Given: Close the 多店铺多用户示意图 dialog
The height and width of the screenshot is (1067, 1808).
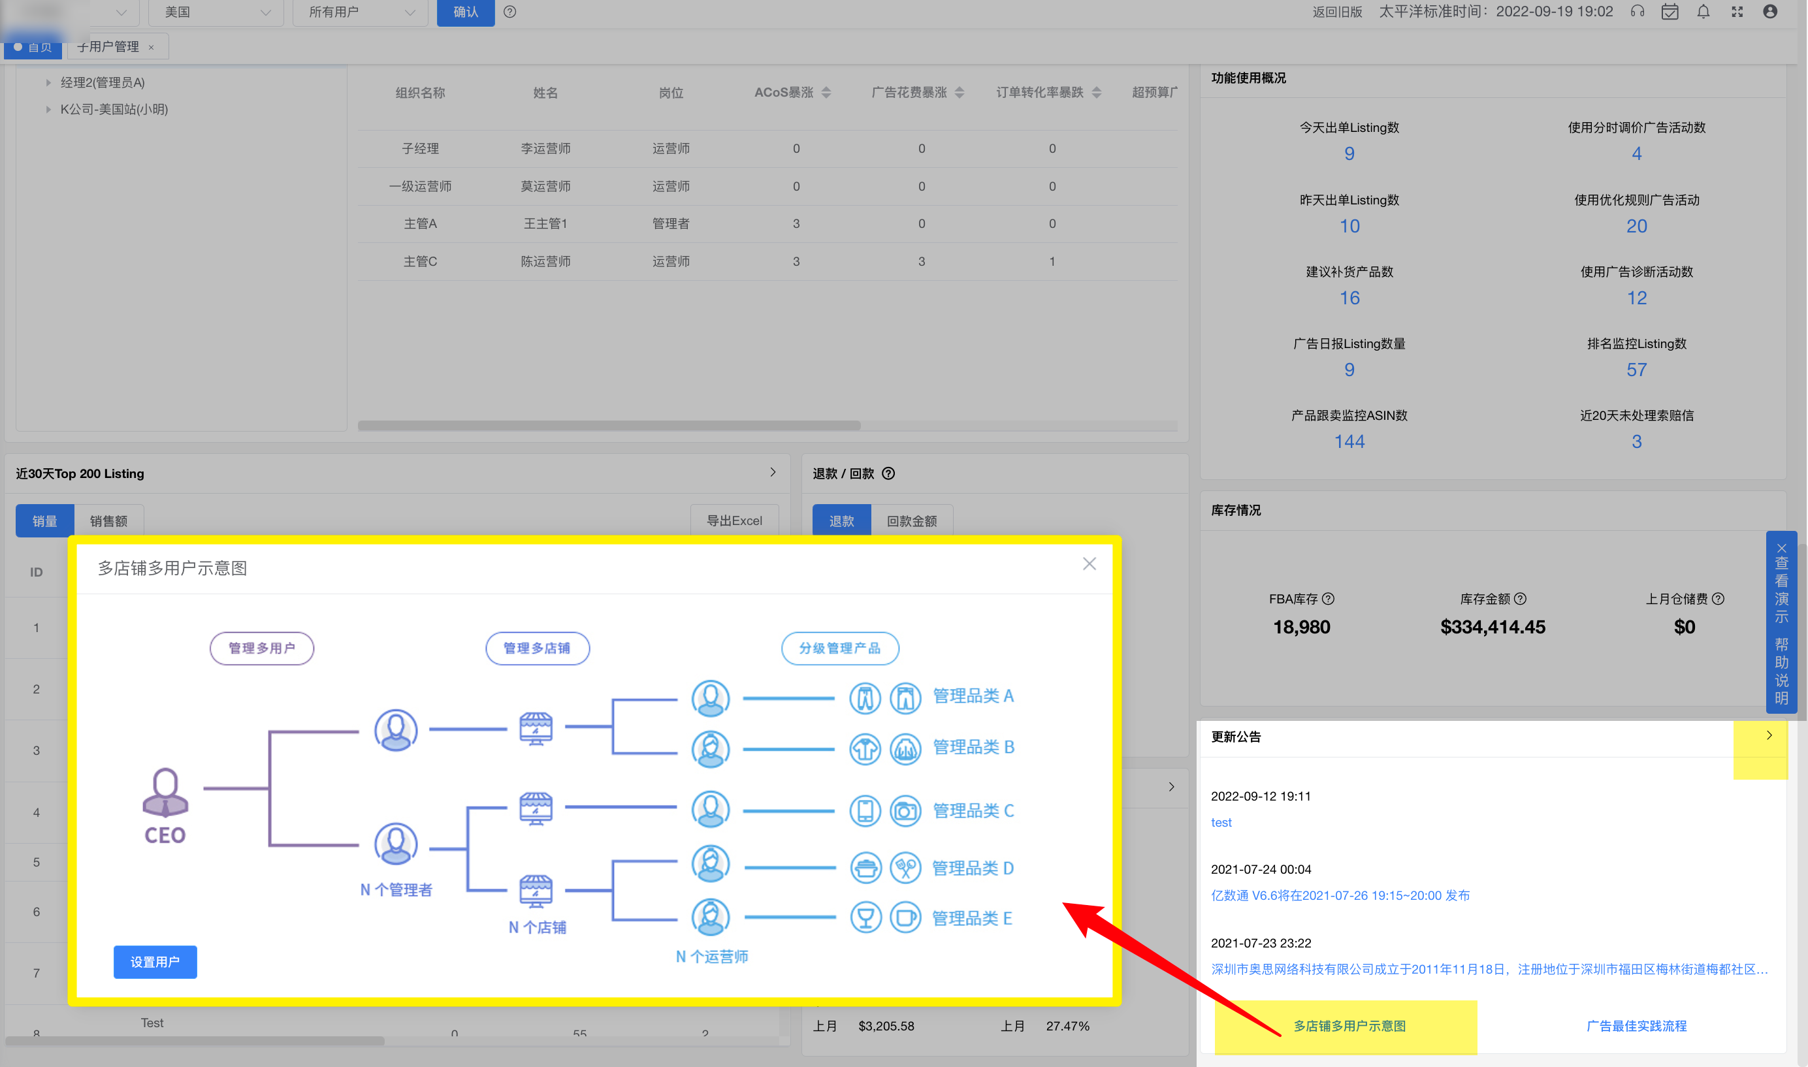Looking at the screenshot, I should pyautogui.click(x=1090, y=564).
